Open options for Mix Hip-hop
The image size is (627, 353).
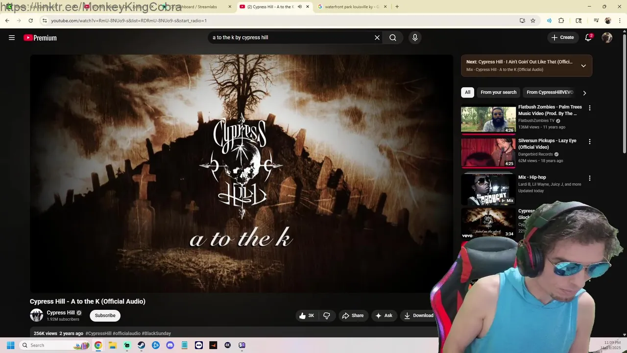[x=589, y=178]
